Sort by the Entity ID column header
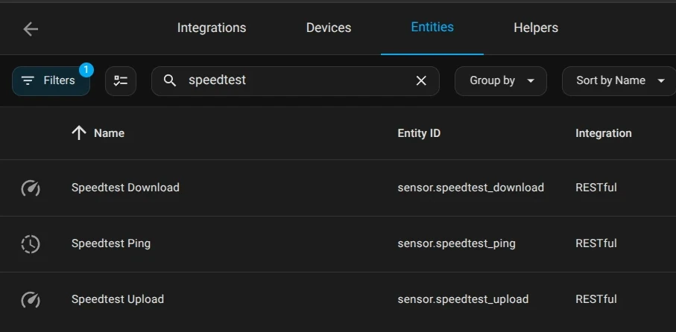 click(419, 134)
